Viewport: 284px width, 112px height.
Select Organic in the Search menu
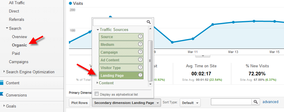pyautogui.click(x=19, y=45)
